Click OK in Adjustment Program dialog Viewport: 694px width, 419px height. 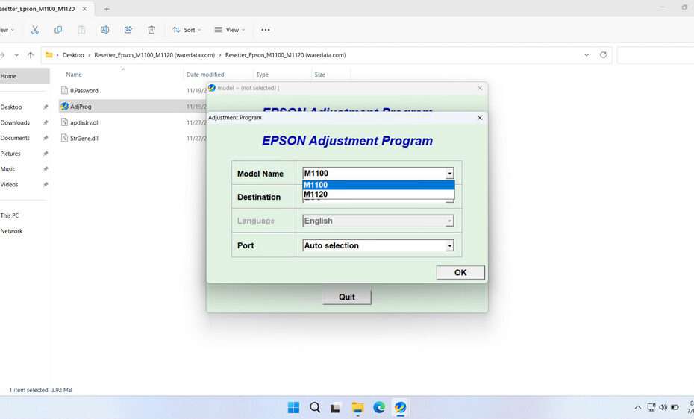(x=460, y=272)
